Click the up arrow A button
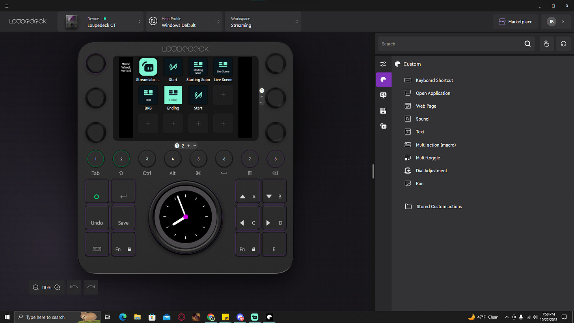 248,191
